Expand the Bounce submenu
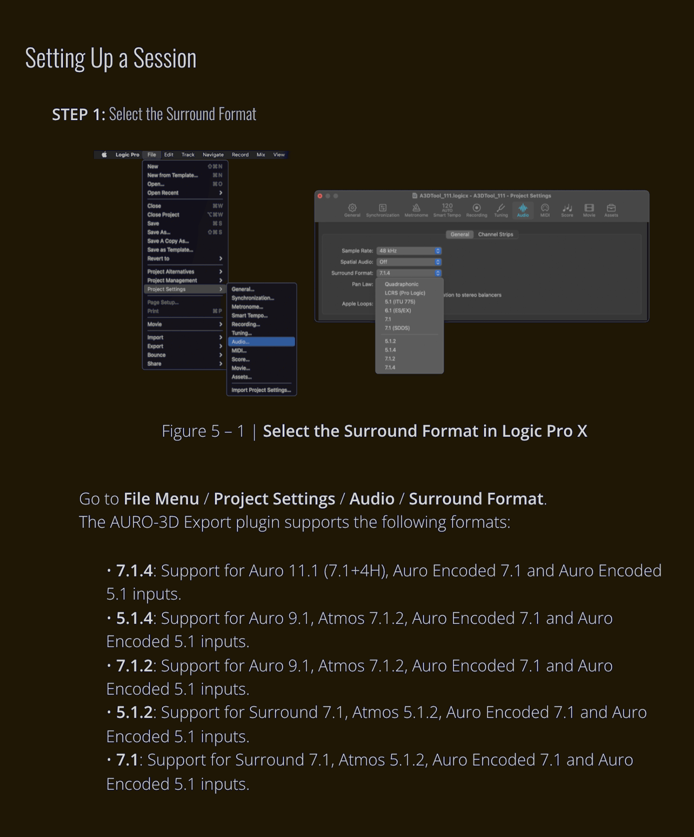Viewport: 694px width, 837px height. (184, 355)
